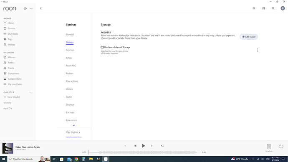Switch to the Audio settings tab
Image resolution: width=288 pixels, height=162 pixels.
coord(69,97)
